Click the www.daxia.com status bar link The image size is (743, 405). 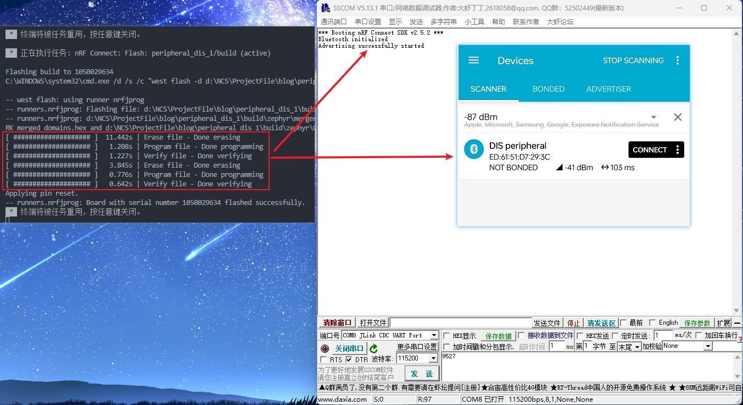tap(343, 400)
